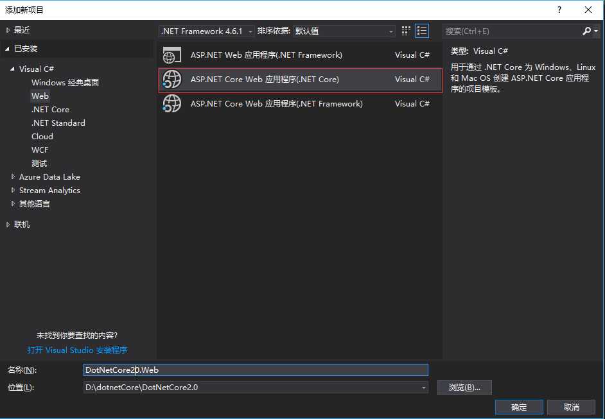This screenshot has width=605, height=419.
Task: Open the sort by 默认值 dropdown
Action: pos(344,31)
